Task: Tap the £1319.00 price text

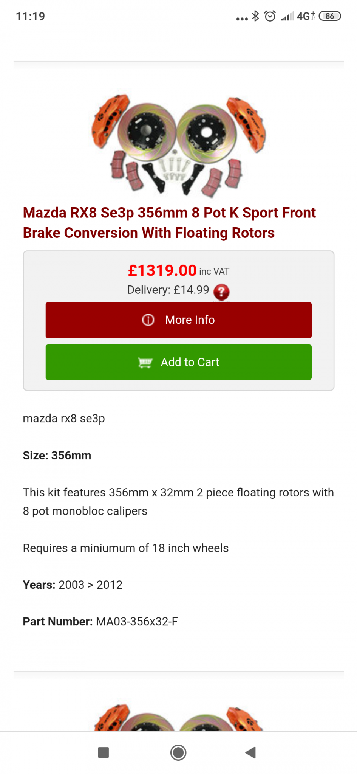Action: (162, 271)
